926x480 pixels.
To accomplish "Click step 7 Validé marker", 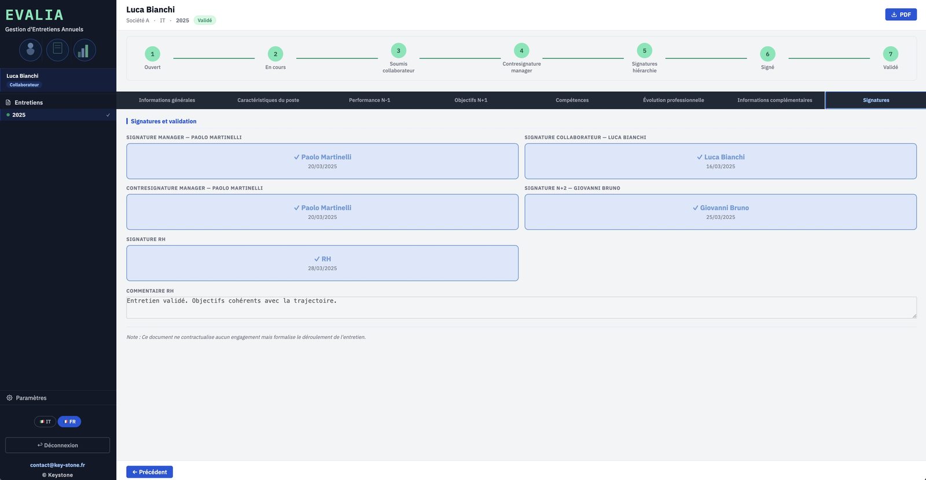I will tap(891, 54).
